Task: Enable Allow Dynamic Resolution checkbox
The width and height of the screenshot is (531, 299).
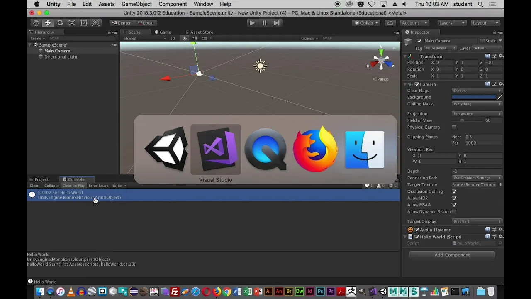Action: pos(454,211)
